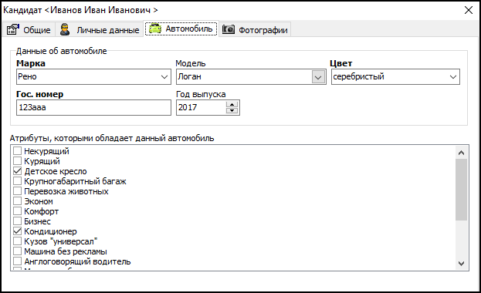Increase Год выпуска with up arrow

pos(232,105)
